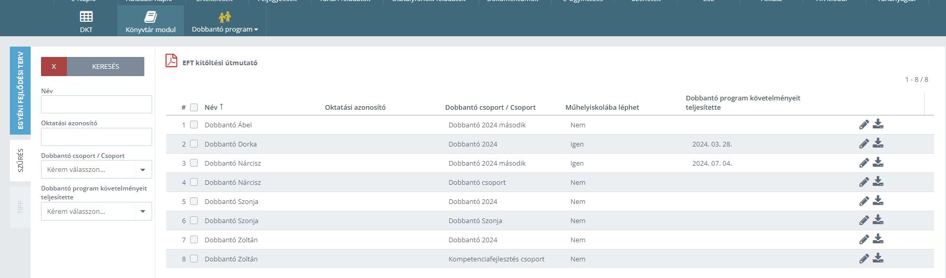Download plan for row with group Dobbantó Szonja
946x278 pixels.
tap(878, 220)
